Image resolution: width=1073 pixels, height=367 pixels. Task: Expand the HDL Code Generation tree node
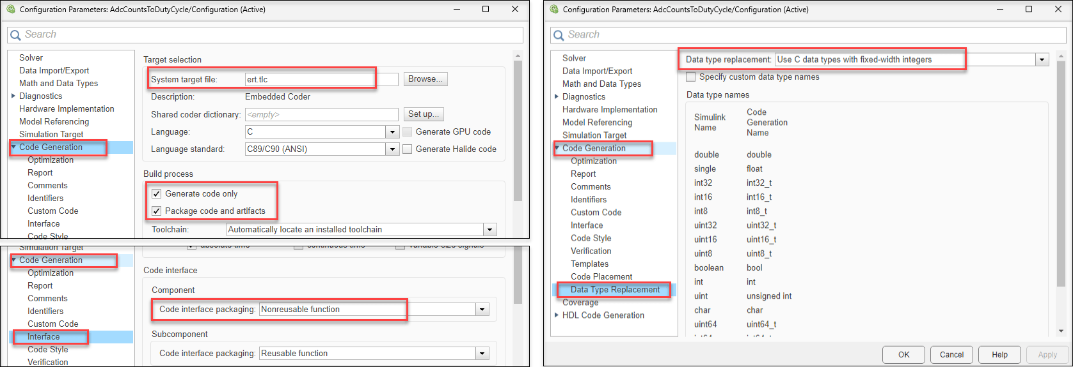[x=557, y=315]
